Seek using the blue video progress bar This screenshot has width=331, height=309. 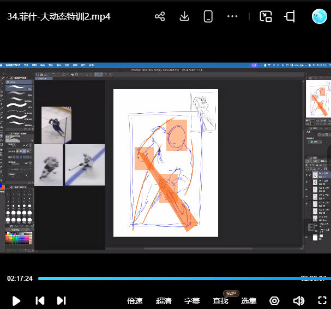pyautogui.click(x=184, y=279)
